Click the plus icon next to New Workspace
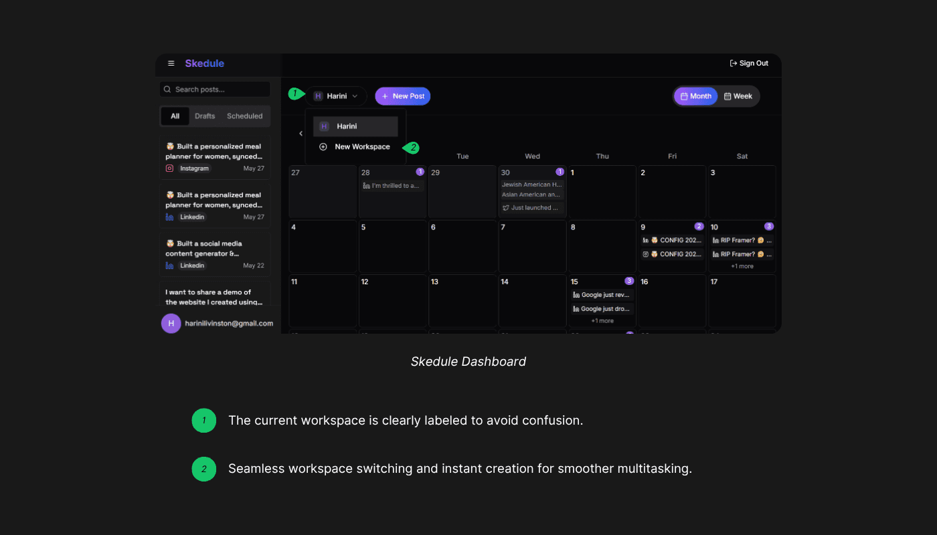937x535 pixels. point(324,146)
